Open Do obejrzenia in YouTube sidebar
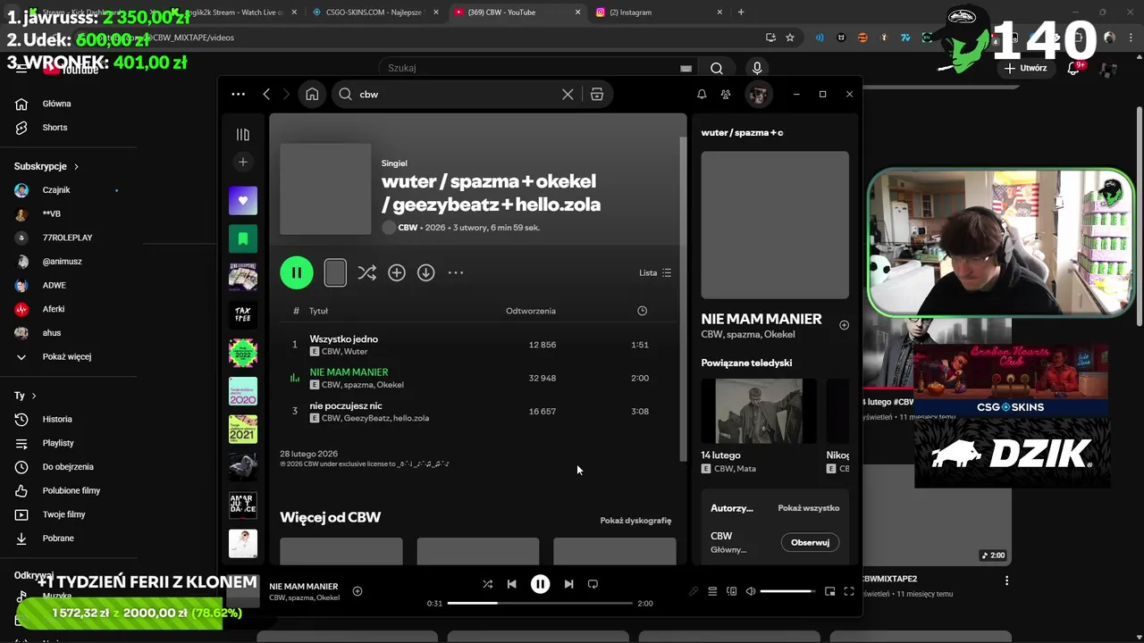The width and height of the screenshot is (1144, 643). coord(68,467)
